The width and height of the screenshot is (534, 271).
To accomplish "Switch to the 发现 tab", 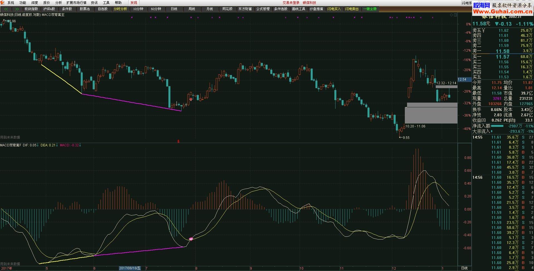I will [x=134, y=3].
